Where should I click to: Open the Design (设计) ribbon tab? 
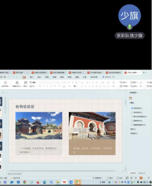coord(39,77)
